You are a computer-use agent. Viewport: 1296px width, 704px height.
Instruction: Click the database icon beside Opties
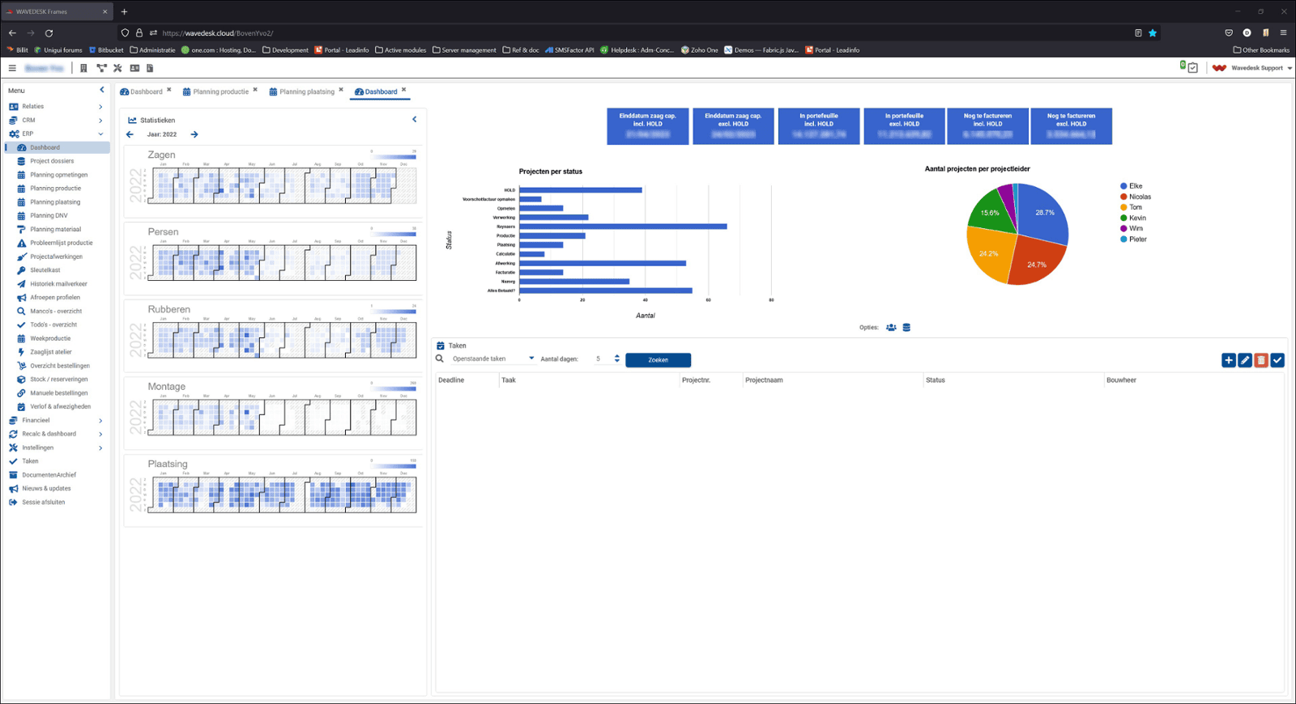point(906,328)
